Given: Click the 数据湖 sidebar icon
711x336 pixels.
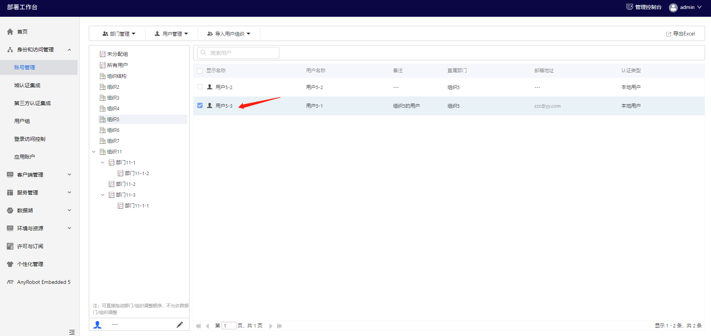Looking at the screenshot, I should (x=10, y=210).
